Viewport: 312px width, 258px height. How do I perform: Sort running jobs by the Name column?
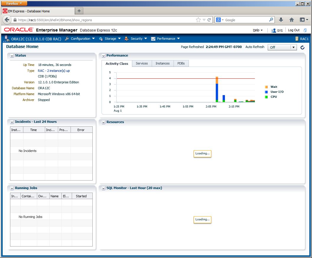55,196
